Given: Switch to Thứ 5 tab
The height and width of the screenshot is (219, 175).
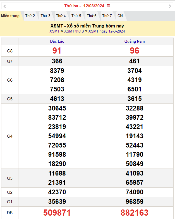Looking at the screenshot, I should point(76,16).
